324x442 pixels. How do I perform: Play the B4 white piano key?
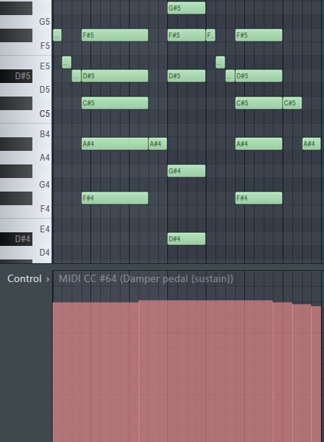42,133
